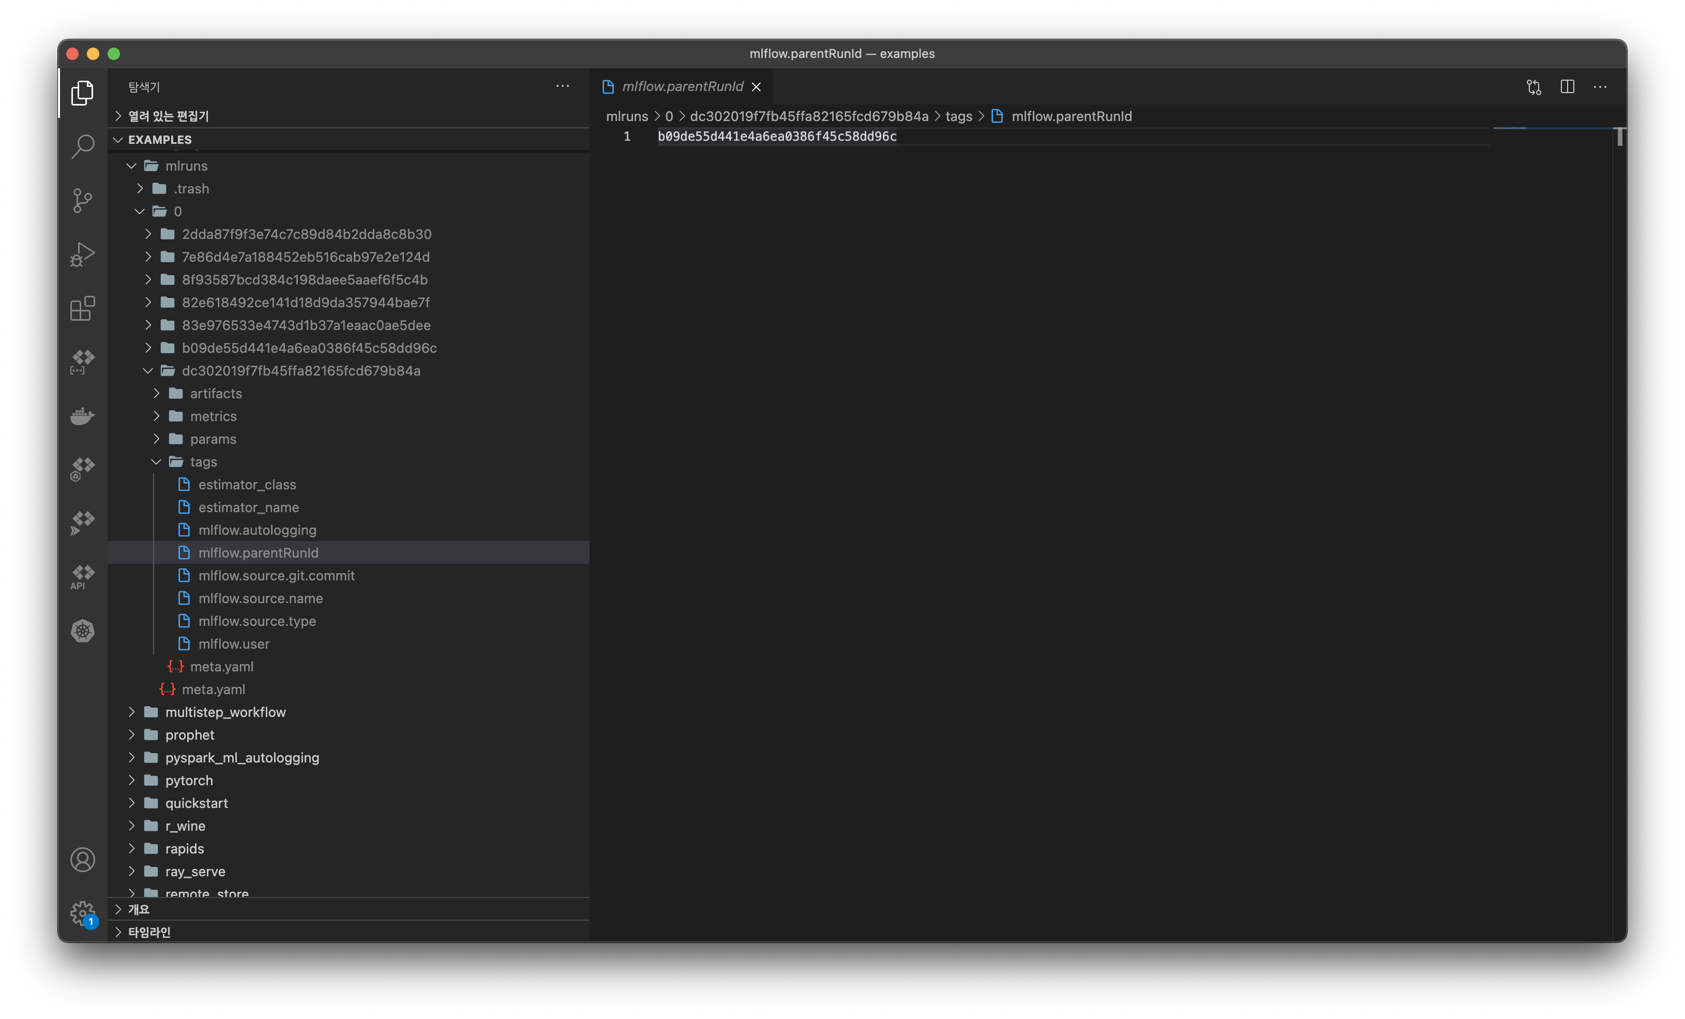The image size is (1685, 1019).
Task: Expand the 타임라인 section
Action: coord(149,932)
